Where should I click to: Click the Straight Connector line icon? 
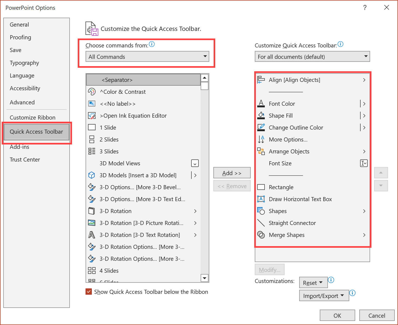261,223
